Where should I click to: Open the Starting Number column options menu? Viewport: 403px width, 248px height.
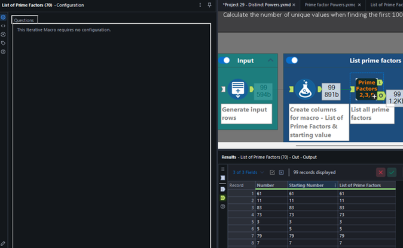tap(335, 185)
